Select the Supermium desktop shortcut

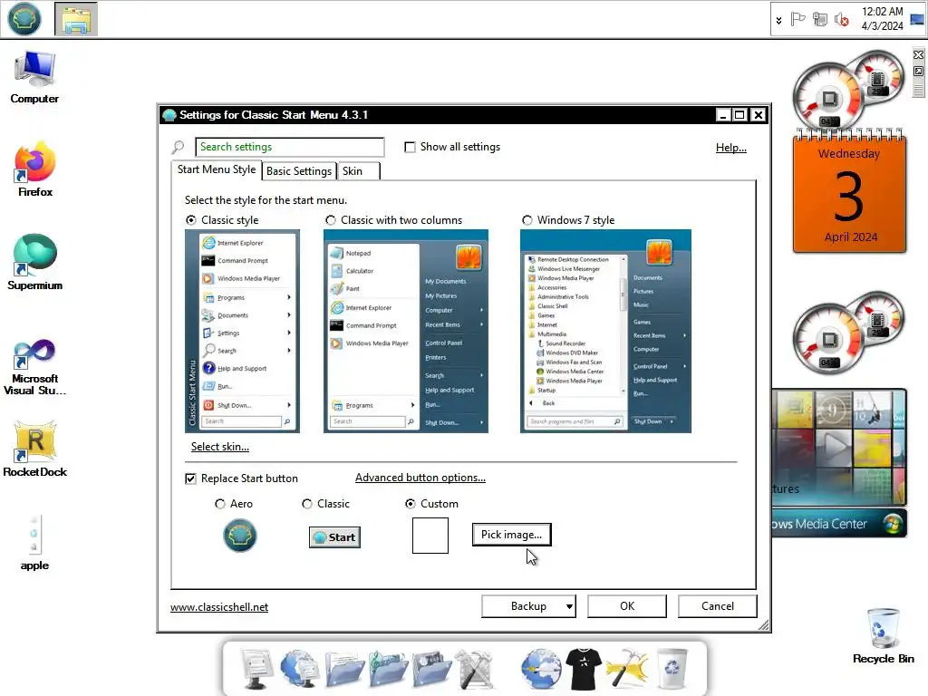click(x=35, y=262)
